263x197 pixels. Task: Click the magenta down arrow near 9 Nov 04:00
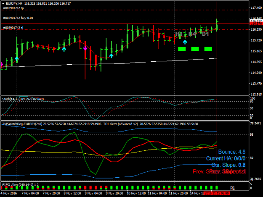[x=85, y=48]
